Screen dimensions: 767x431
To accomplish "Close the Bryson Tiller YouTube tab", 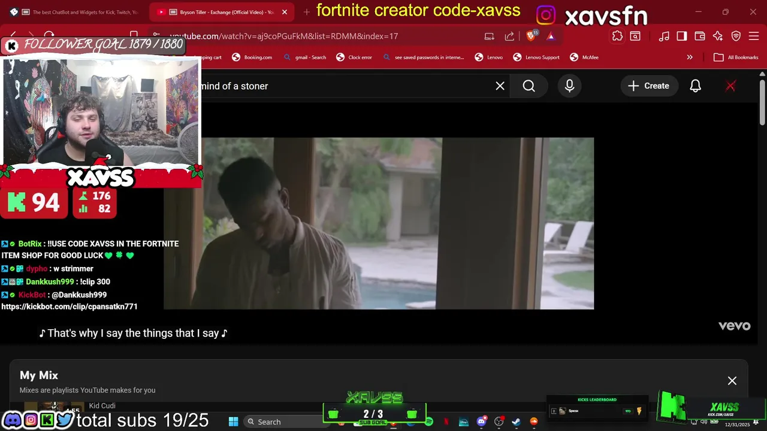I will tap(285, 12).
